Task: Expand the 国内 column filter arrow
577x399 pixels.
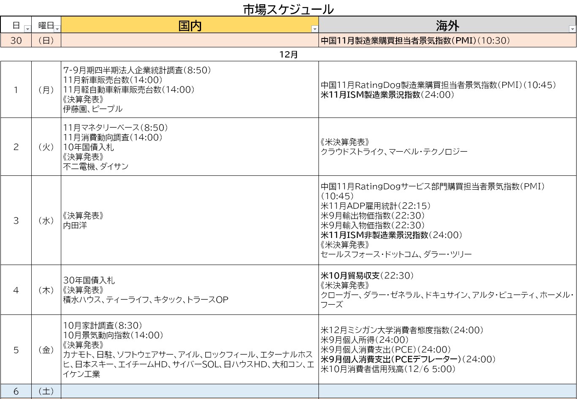Action: 314,29
